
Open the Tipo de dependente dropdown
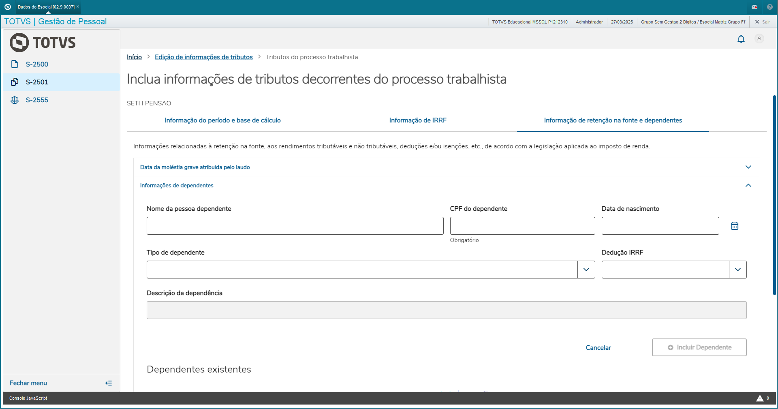pyautogui.click(x=586, y=270)
